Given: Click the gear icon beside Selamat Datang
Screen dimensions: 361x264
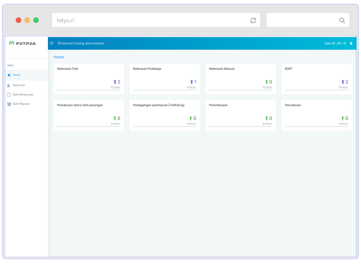Looking at the screenshot, I should [59, 44].
